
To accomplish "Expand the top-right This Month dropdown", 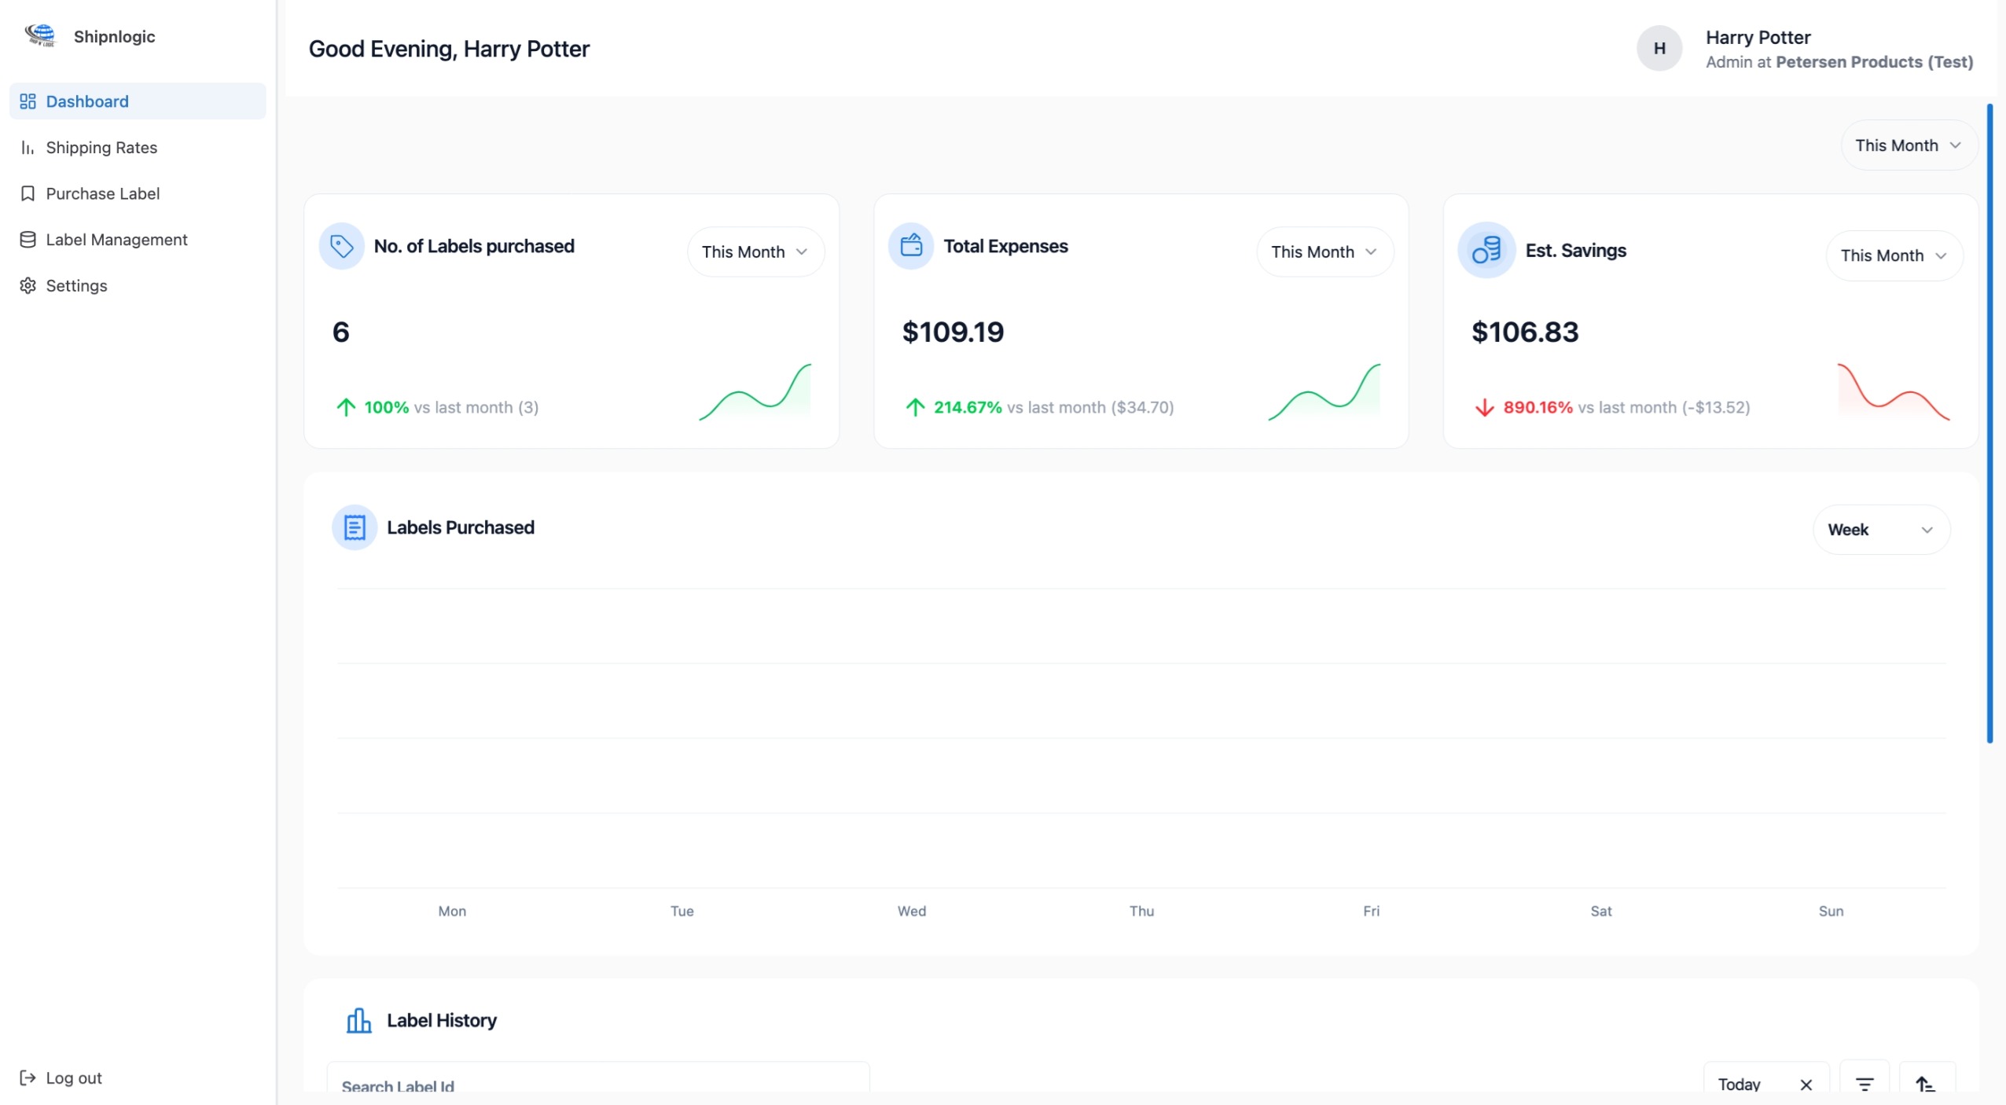I will pyautogui.click(x=1909, y=145).
